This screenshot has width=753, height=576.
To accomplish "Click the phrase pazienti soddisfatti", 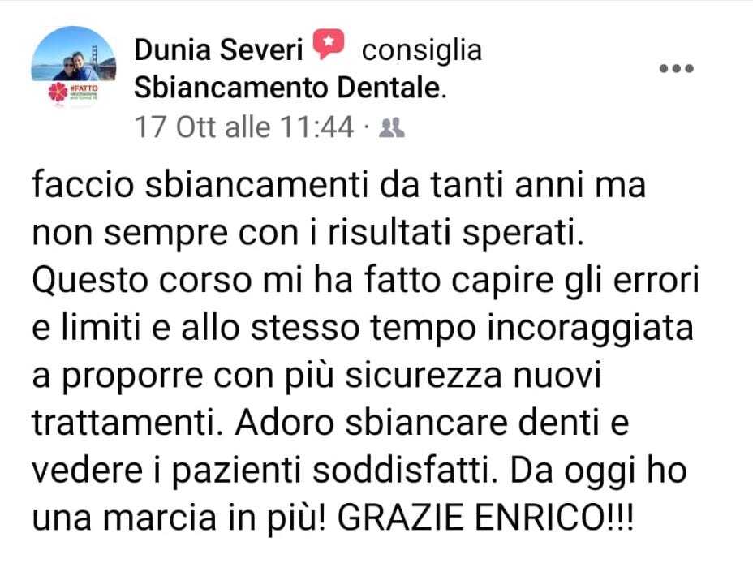I will pyautogui.click(x=331, y=471).
